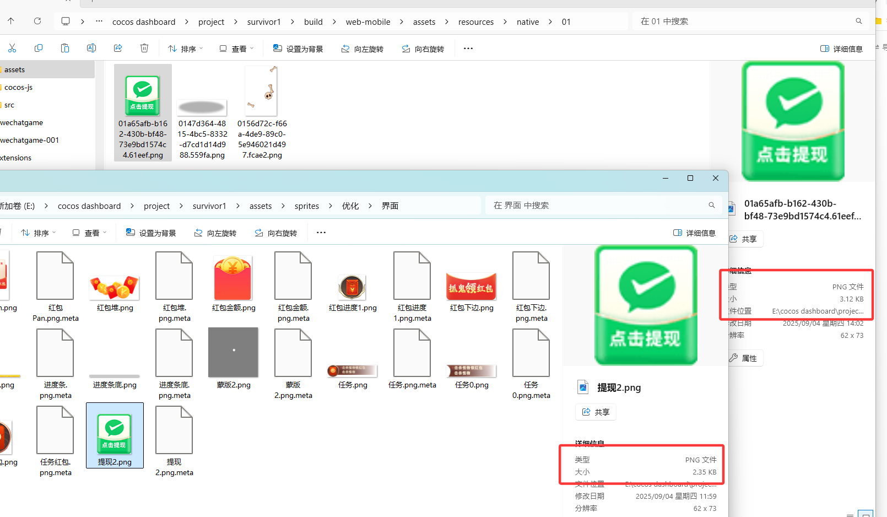Select the 提现2.png.meta file

click(x=174, y=441)
